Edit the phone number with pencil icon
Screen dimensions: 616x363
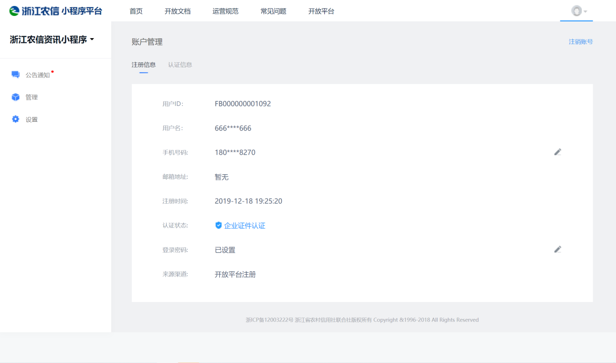[558, 152]
